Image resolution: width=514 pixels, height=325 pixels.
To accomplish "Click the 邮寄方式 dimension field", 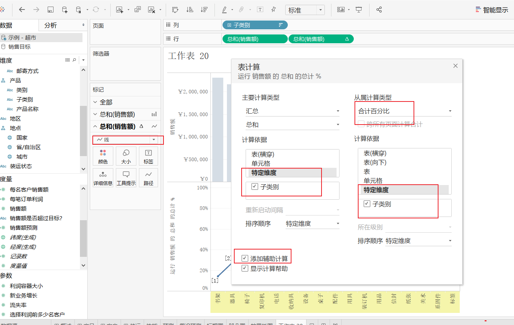I will click(x=27, y=71).
